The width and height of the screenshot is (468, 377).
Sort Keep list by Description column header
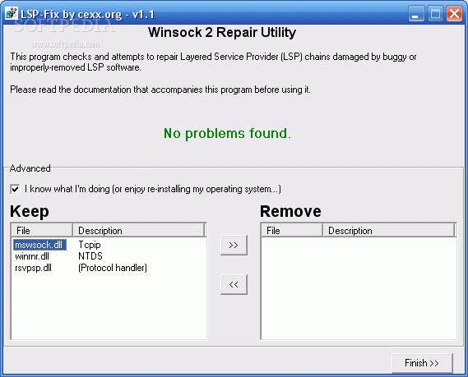point(139,230)
